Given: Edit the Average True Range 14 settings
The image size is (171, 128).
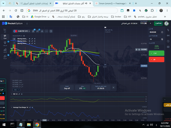Looking at the screenshot, I should point(30,108).
